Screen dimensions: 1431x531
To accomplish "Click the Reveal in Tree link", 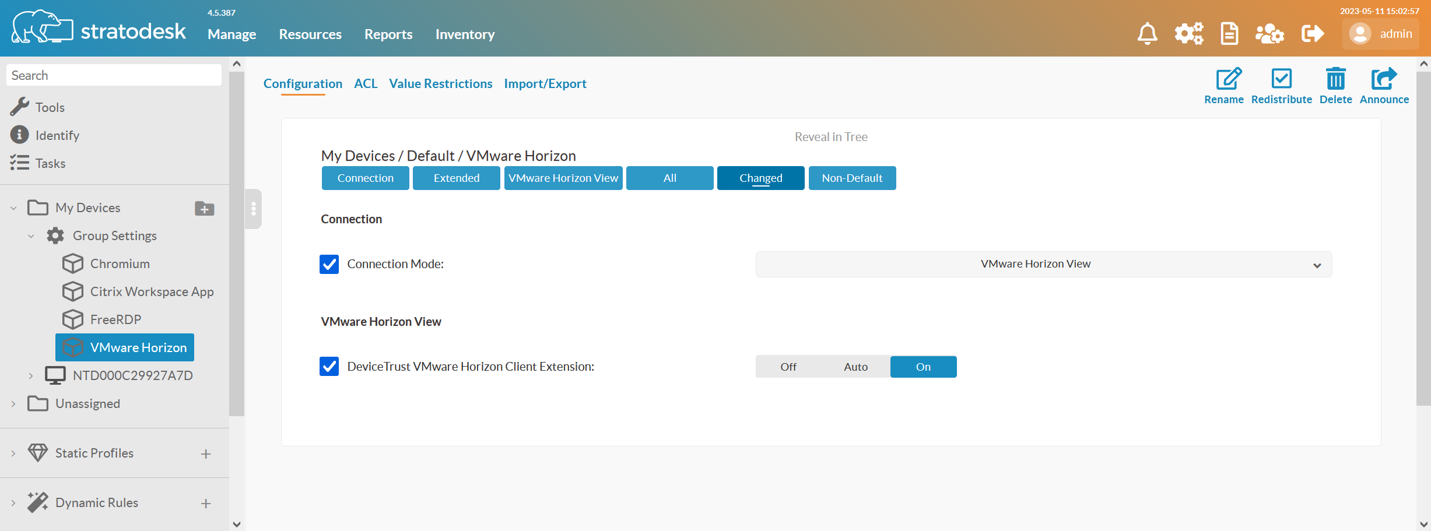I will (x=830, y=136).
